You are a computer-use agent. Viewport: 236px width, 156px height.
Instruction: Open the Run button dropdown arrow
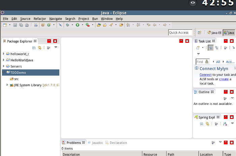pyautogui.click(x=82, y=25)
